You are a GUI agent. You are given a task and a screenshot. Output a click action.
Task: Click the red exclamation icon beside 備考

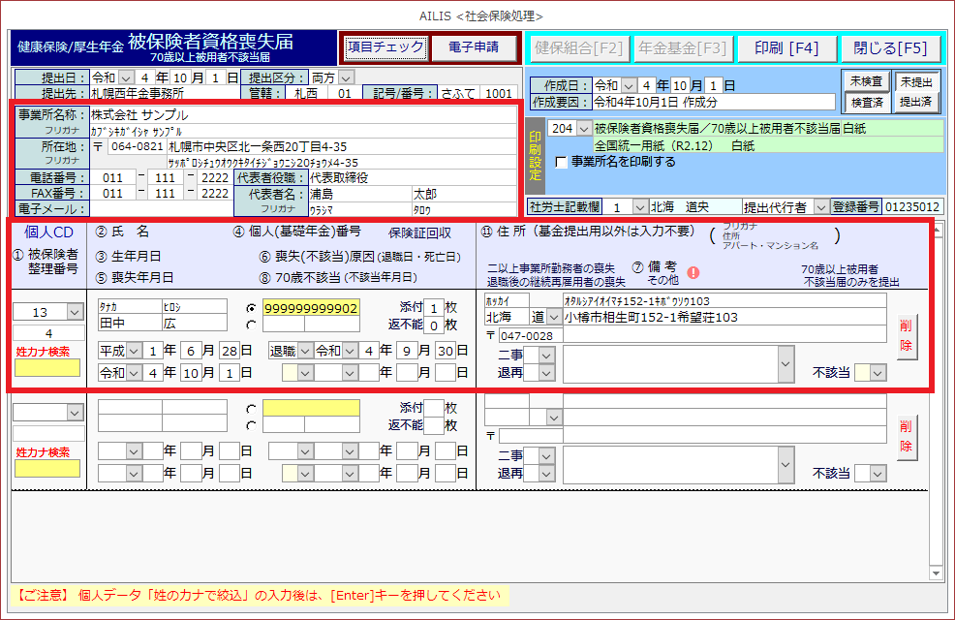coord(693,272)
